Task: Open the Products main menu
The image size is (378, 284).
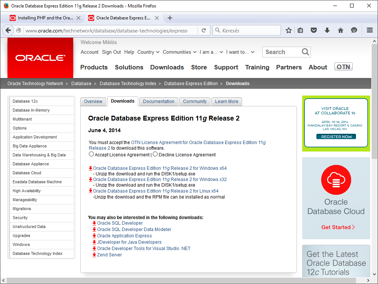Action: tap(94, 67)
